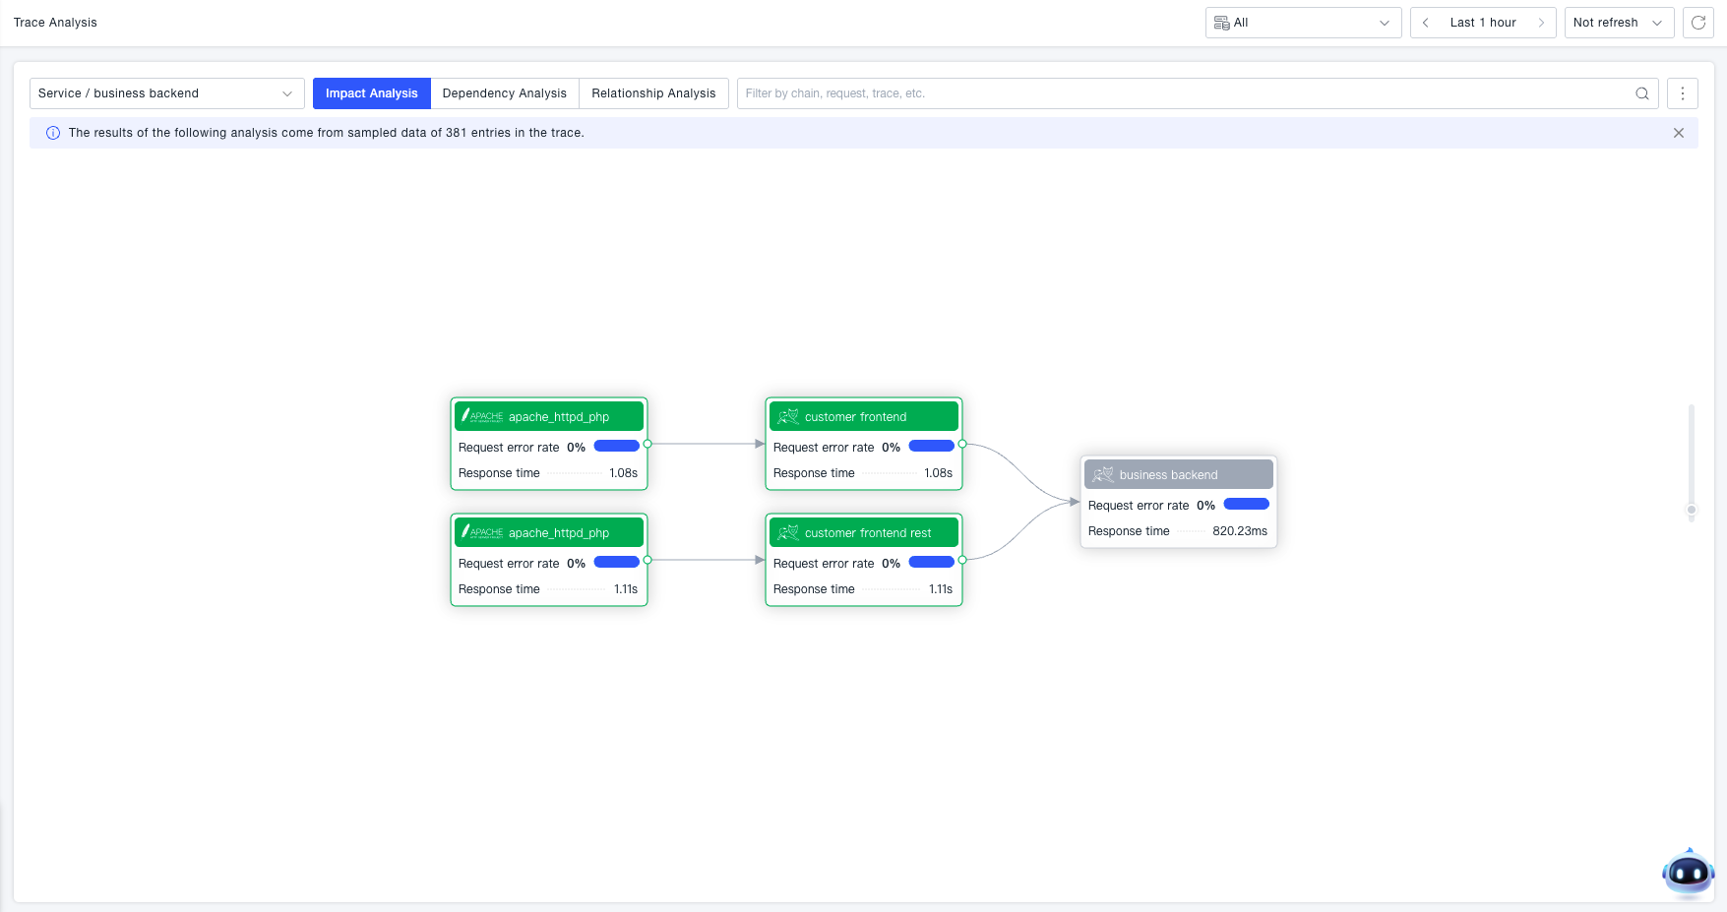Click the search icon in the filter bar
The width and height of the screenshot is (1727, 912).
[x=1641, y=93]
